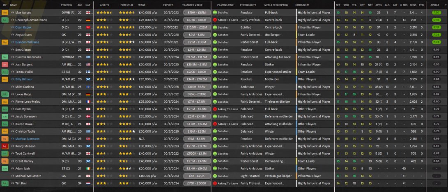Viewport: 448px width, 192px height.
Task: Open Mathias Normann player name link
Action: point(28,139)
